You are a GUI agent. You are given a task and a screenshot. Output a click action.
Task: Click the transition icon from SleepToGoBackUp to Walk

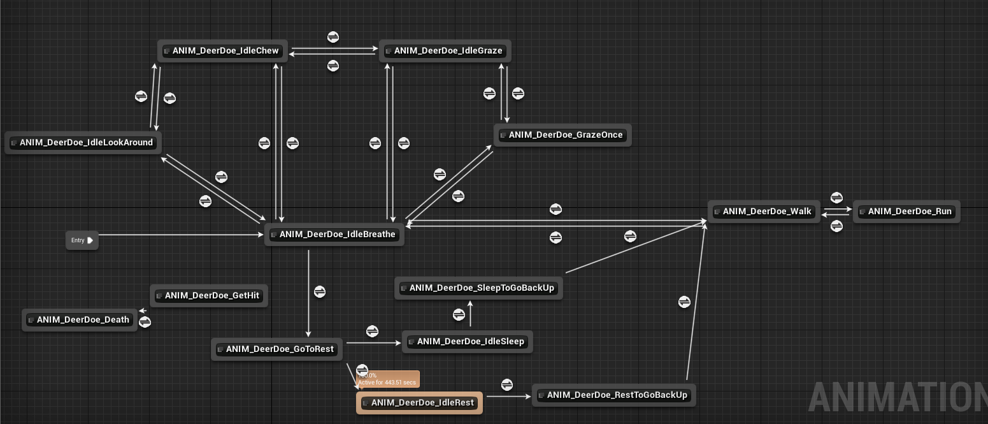630,236
